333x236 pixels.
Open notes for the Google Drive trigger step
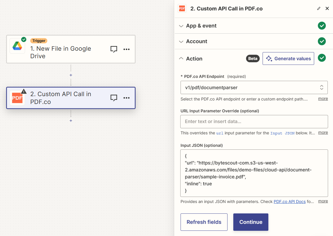tap(114, 49)
